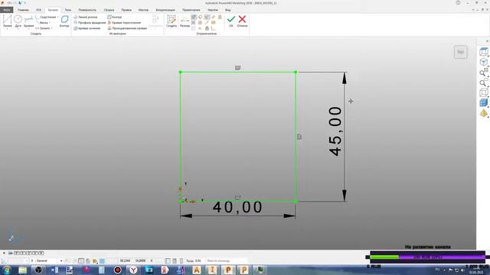Click the tolerance value field in status bar
490x275 pixels.
(x=198, y=260)
